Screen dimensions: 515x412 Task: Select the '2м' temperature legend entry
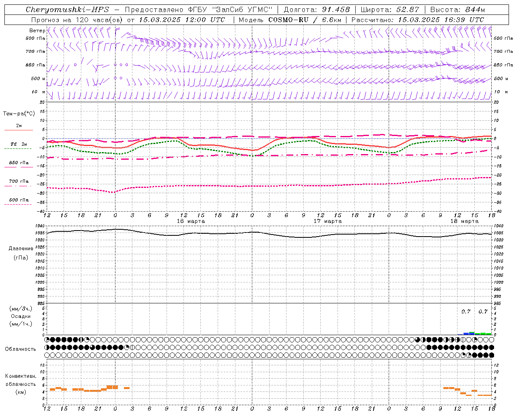coord(19,126)
